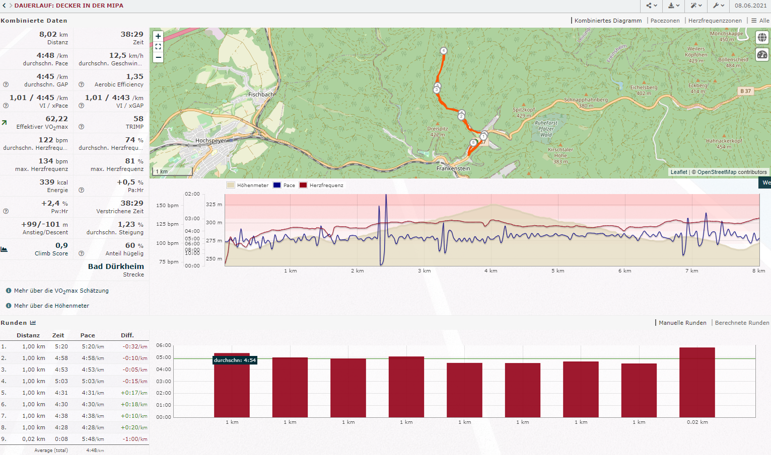Open the share dropdown menu
This screenshot has height=455, width=771.
652,6
